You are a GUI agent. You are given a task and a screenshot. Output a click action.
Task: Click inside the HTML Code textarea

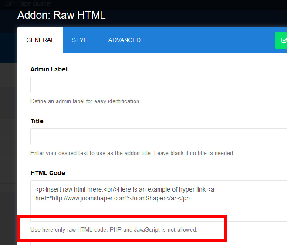click(159, 201)
